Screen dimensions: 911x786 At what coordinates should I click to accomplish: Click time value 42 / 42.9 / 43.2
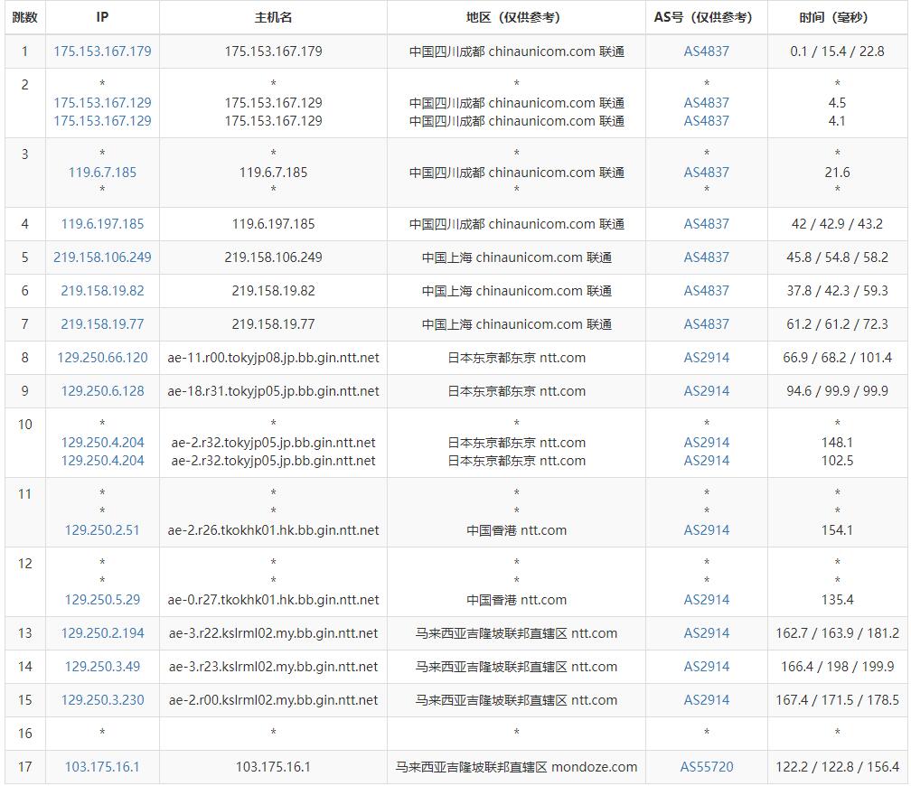pos(837,224)
